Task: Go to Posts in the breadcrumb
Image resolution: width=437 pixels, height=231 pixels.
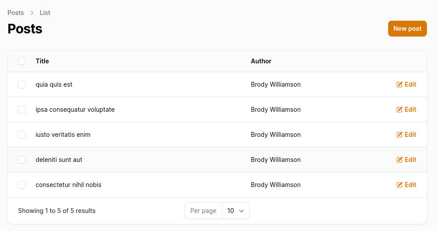Action: pos(16,13)
